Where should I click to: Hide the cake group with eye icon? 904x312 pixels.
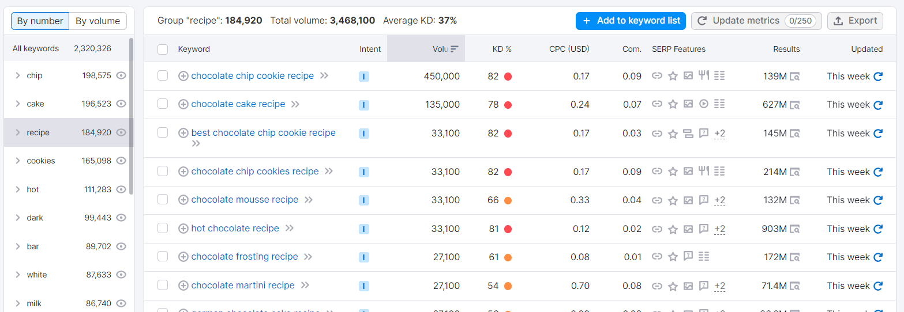pyautogui.click(x=121, y=104)
